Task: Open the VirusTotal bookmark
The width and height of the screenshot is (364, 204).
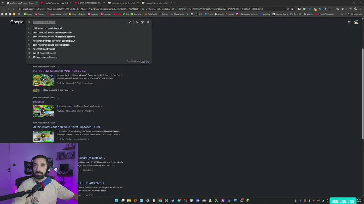Action: coord(265,14)
